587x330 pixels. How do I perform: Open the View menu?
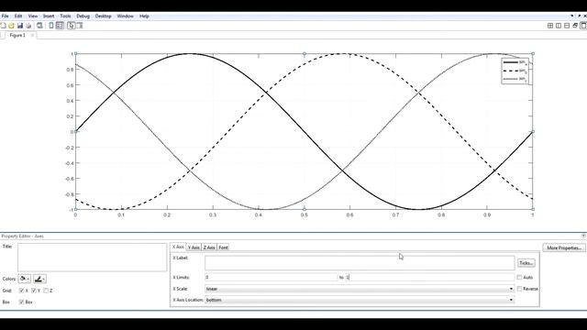tap(33, 16)
